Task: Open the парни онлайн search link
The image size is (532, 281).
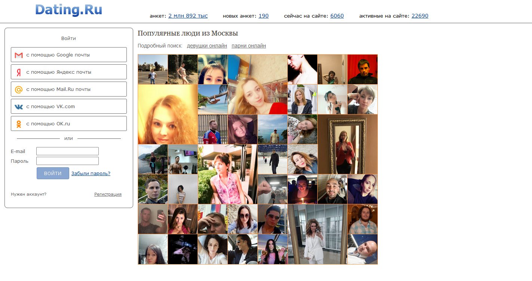Action: coord(249,46)
